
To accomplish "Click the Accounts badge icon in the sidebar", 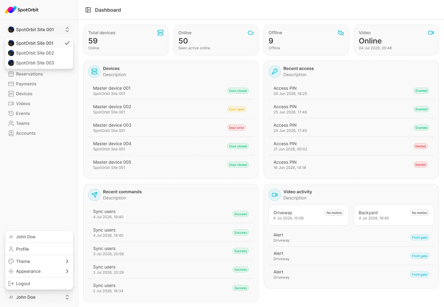I will [11, 133].
